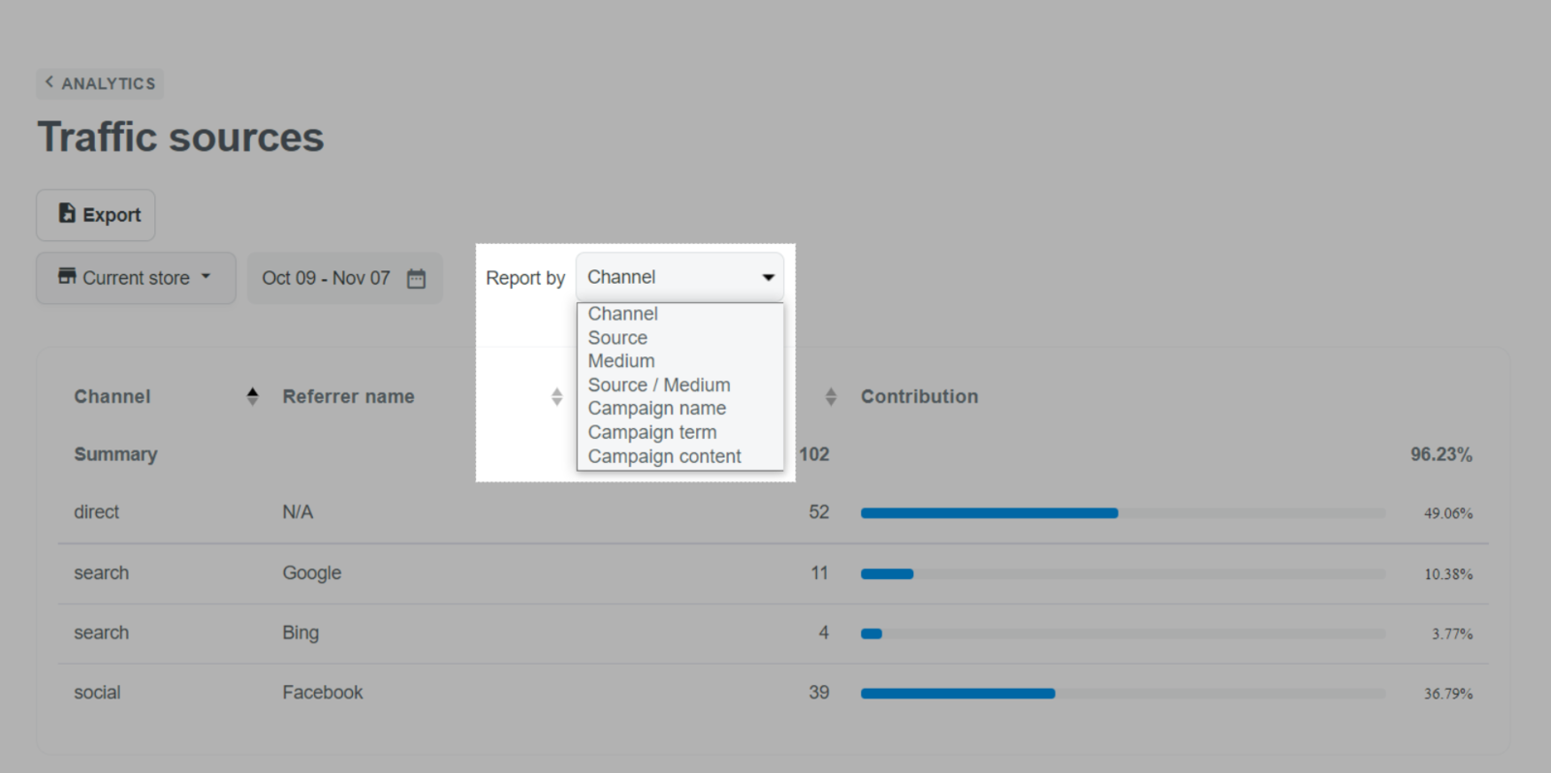The image size is (1551, 773).
Task: Click the Export button
Action: click(96, 215)
